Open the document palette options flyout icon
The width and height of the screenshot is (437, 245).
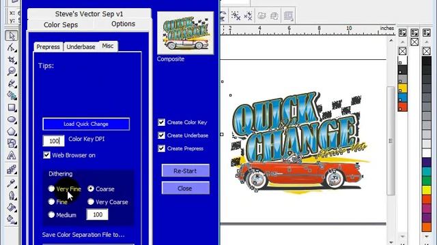click(402, 33)
